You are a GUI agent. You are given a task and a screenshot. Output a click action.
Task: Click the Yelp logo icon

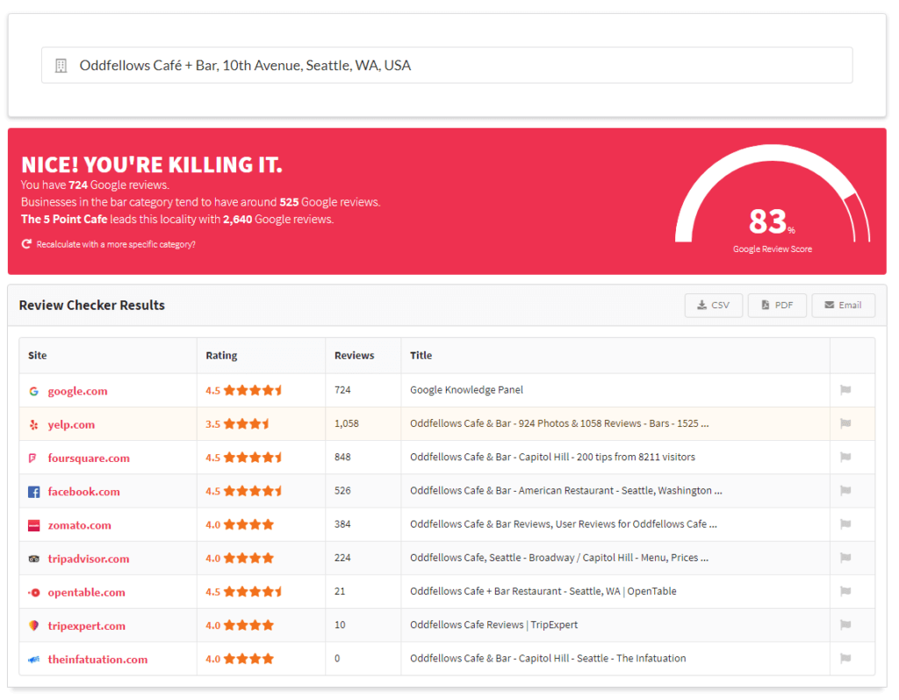[x=33, y=424]
